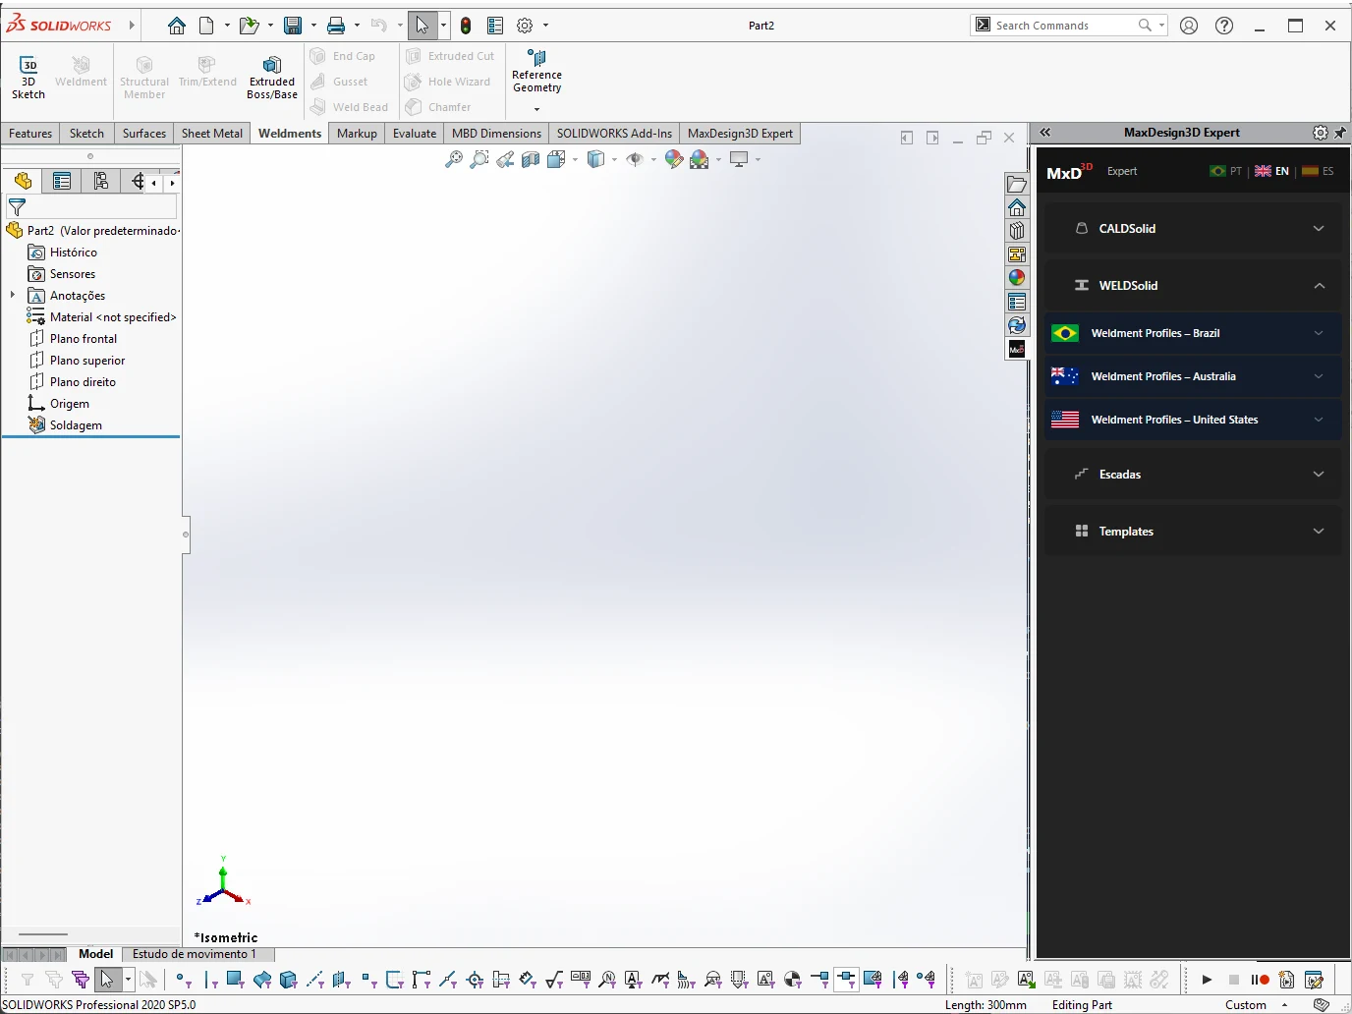
Task: Open the Section View icon in the view toolbar
Action: point(531,159)
